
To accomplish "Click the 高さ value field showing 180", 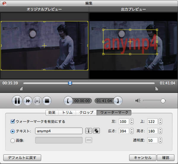I will point(152,131).
